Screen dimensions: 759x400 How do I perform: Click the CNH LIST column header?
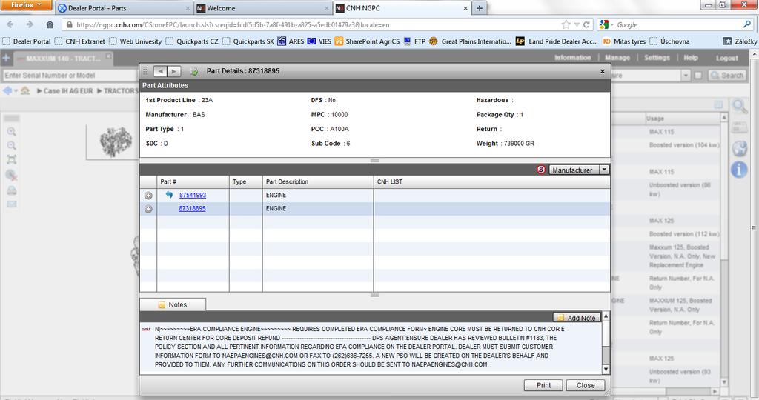click(x=492, y=182)
